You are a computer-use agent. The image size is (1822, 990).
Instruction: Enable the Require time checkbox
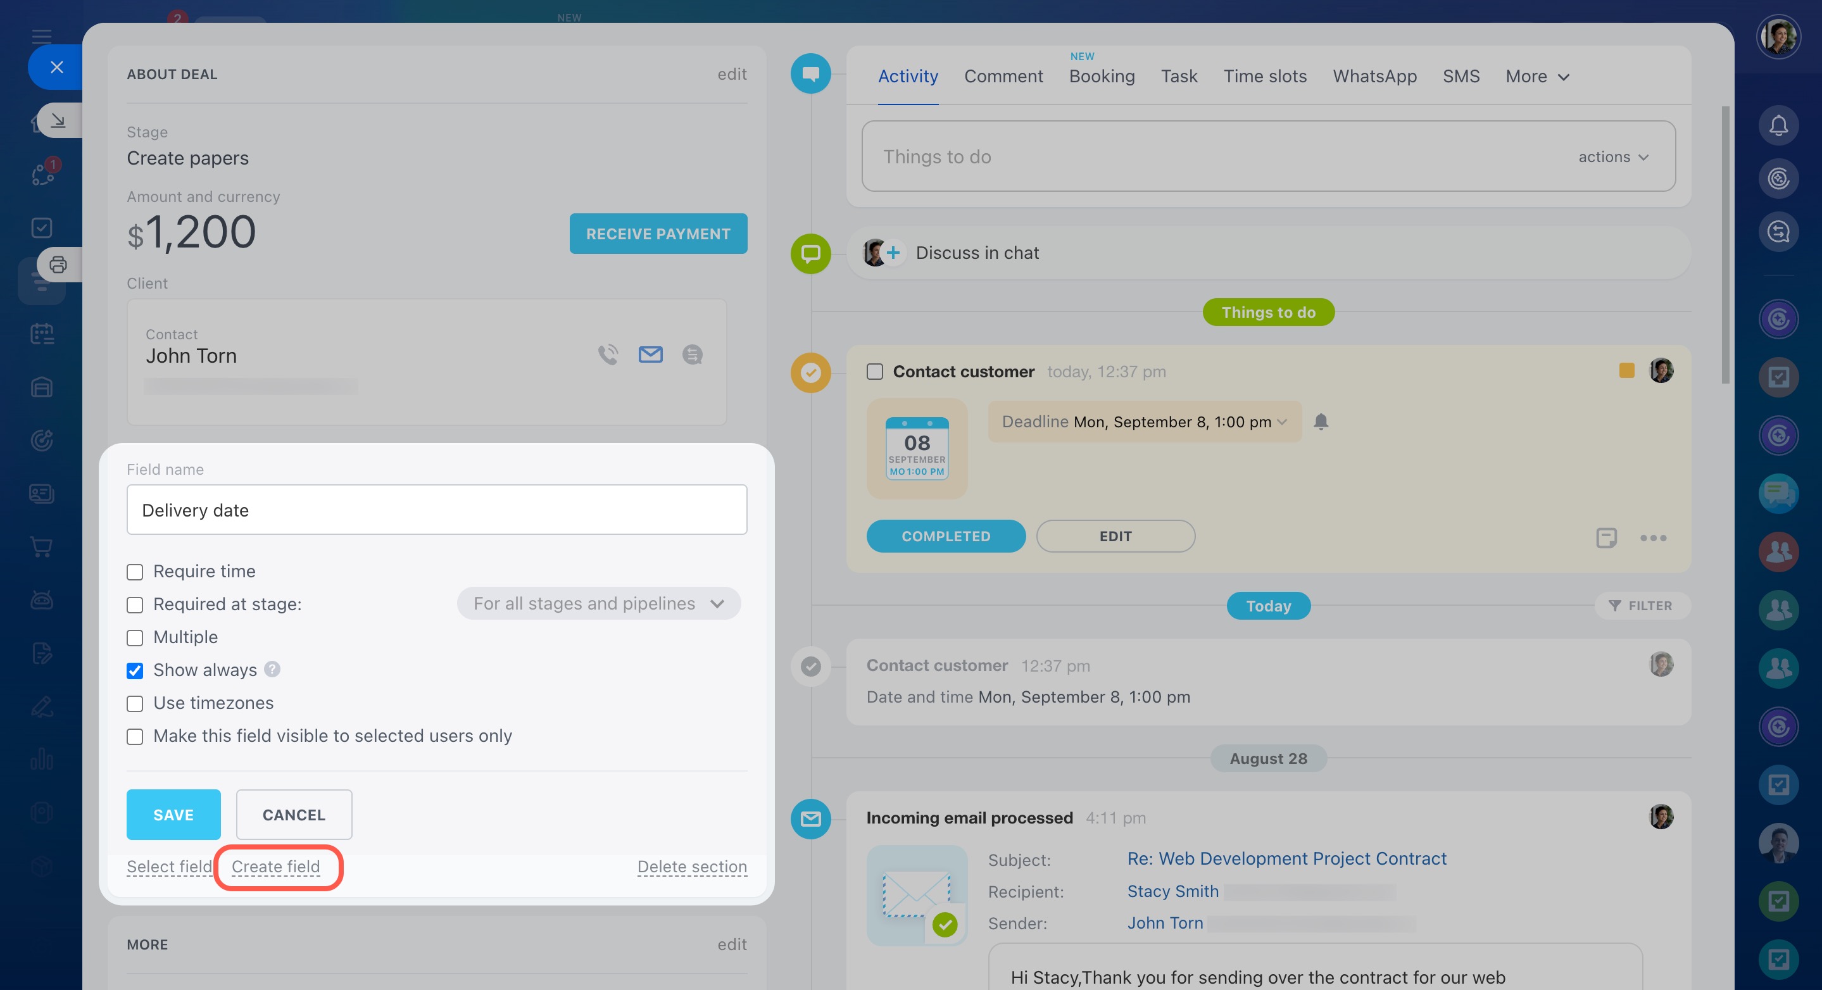tap(134, 572)
